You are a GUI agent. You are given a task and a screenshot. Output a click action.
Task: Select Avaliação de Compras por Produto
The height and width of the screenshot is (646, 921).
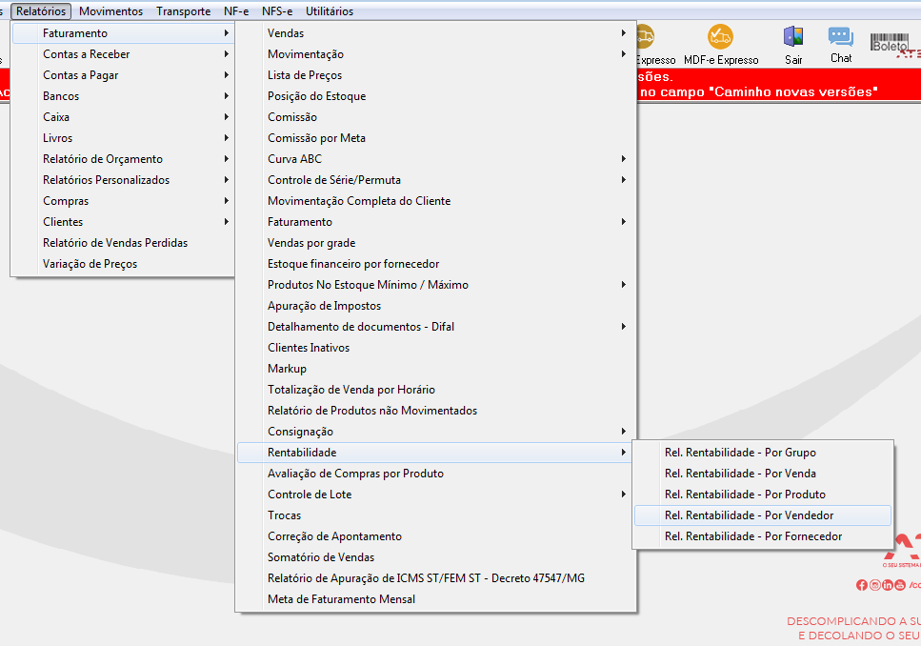click(x=435, y=474)
